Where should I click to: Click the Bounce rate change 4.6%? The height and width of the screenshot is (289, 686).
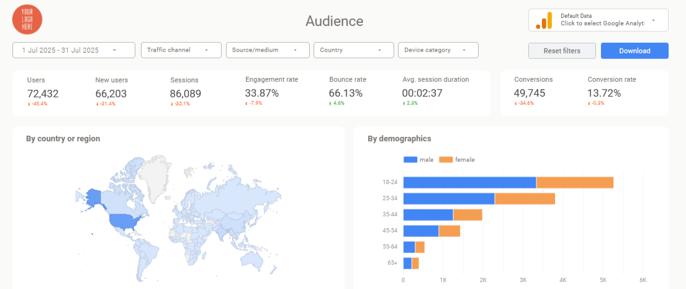point(337,103)
